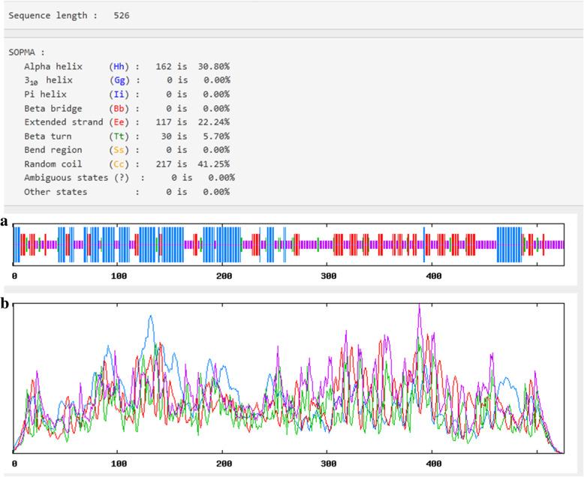
Task: Click the tallest blue peak in graph b
Action: pos(151,316)
